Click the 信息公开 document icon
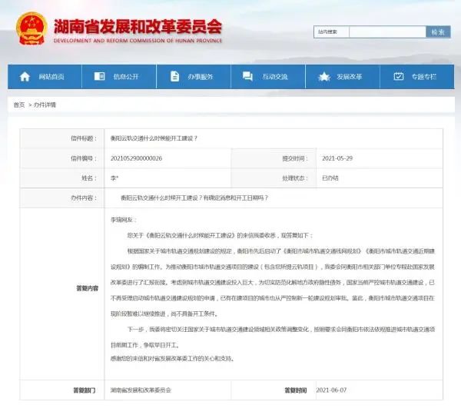The height and width of the screenshot is (408, 461). [100, 77]
